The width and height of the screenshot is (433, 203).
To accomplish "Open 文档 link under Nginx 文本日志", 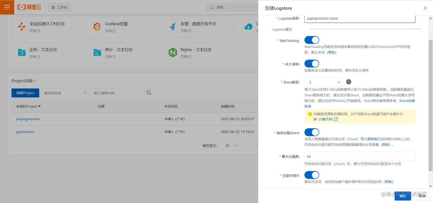I will [186, 57].
